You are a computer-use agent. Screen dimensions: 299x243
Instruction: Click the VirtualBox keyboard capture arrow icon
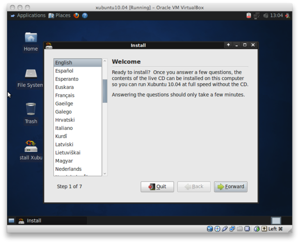[x=264, y=229]
